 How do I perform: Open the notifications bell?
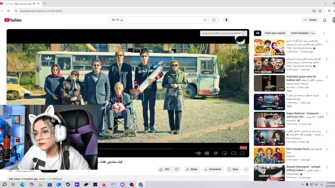tap(325, 20)
